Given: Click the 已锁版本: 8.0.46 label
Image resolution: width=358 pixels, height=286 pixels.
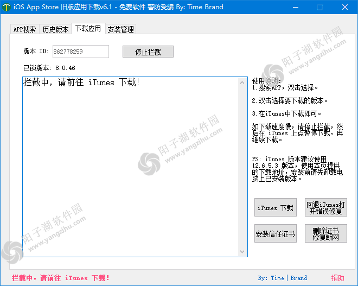Looking at the screenshot, I should [x=49, y=68].
